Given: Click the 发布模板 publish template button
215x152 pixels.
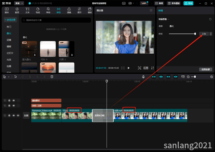Looking at the screenshot, I should point(174,3).
